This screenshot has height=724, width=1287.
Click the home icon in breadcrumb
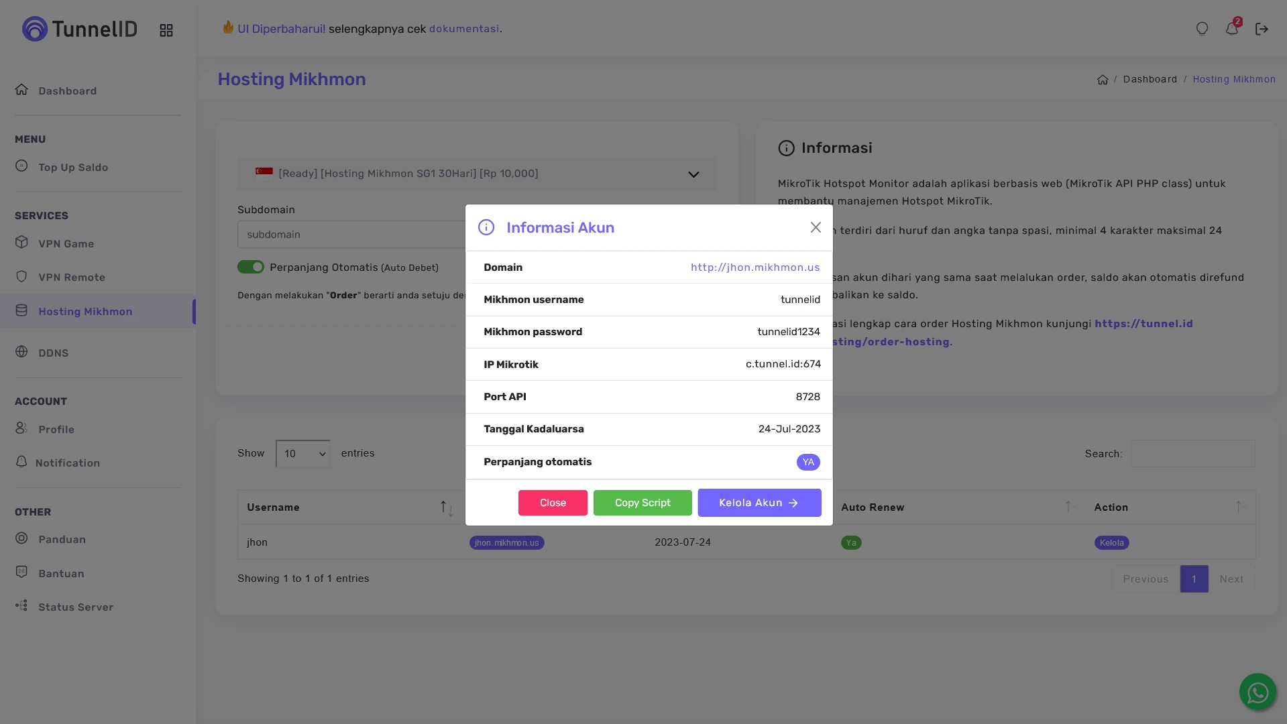pyautogui.click(x=1103, y=80)
